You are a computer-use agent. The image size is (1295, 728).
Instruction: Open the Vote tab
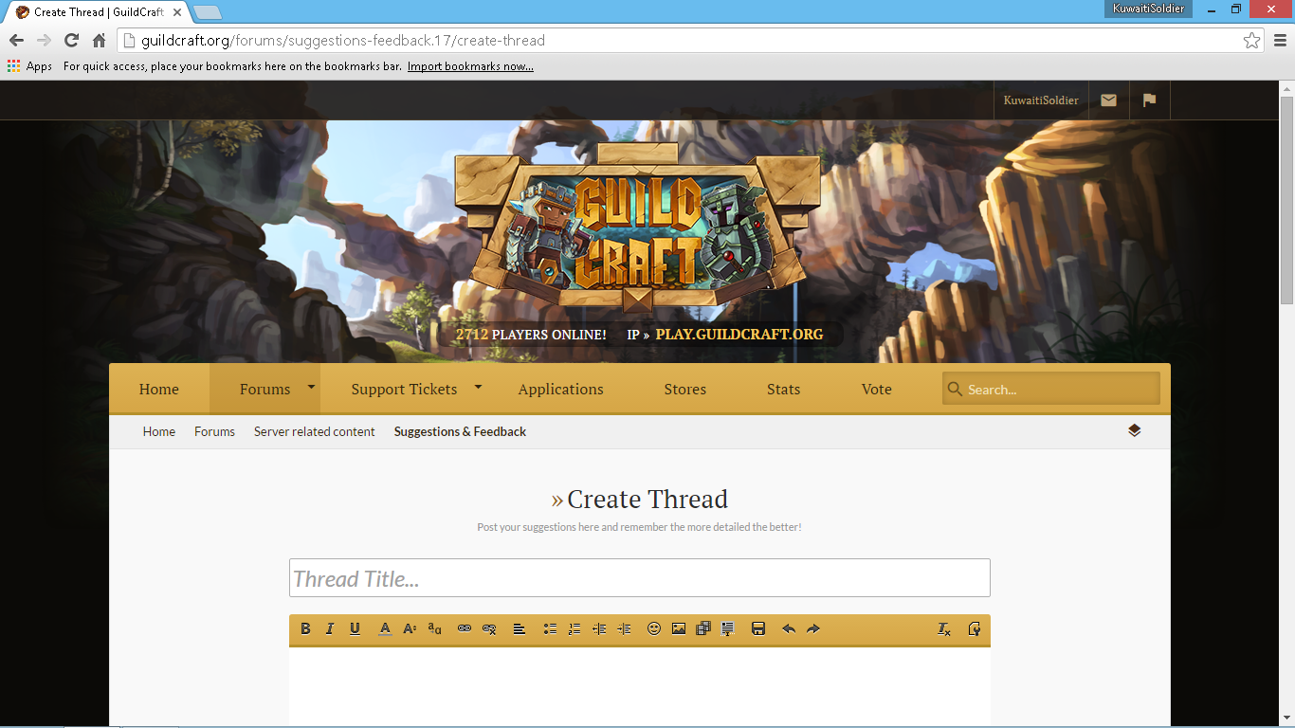coord(876,389)
